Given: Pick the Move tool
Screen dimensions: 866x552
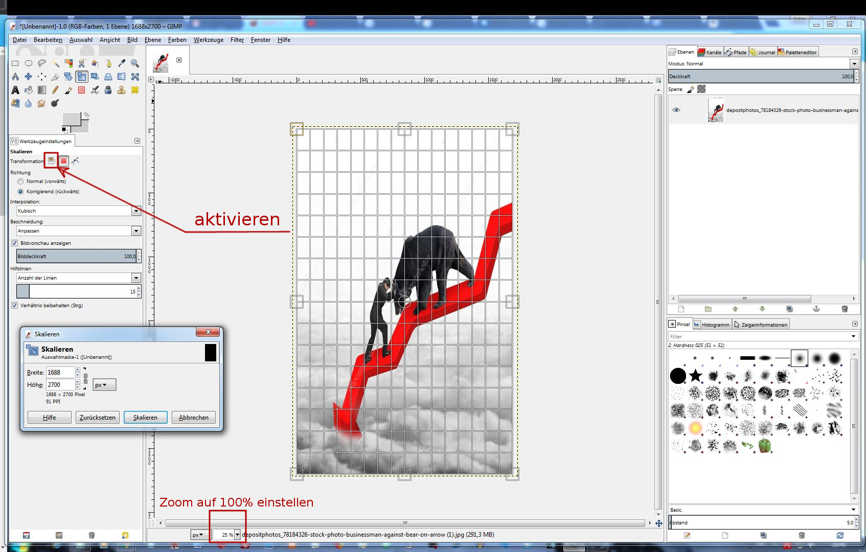Looking at the screenshot, I should pos(29,77).
